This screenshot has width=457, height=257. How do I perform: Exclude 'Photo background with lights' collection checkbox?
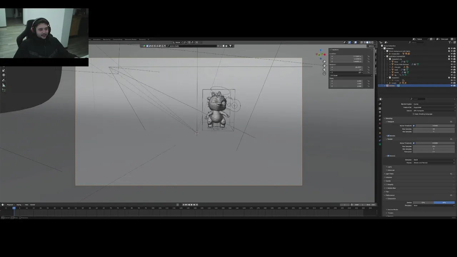tap(449, 51)
